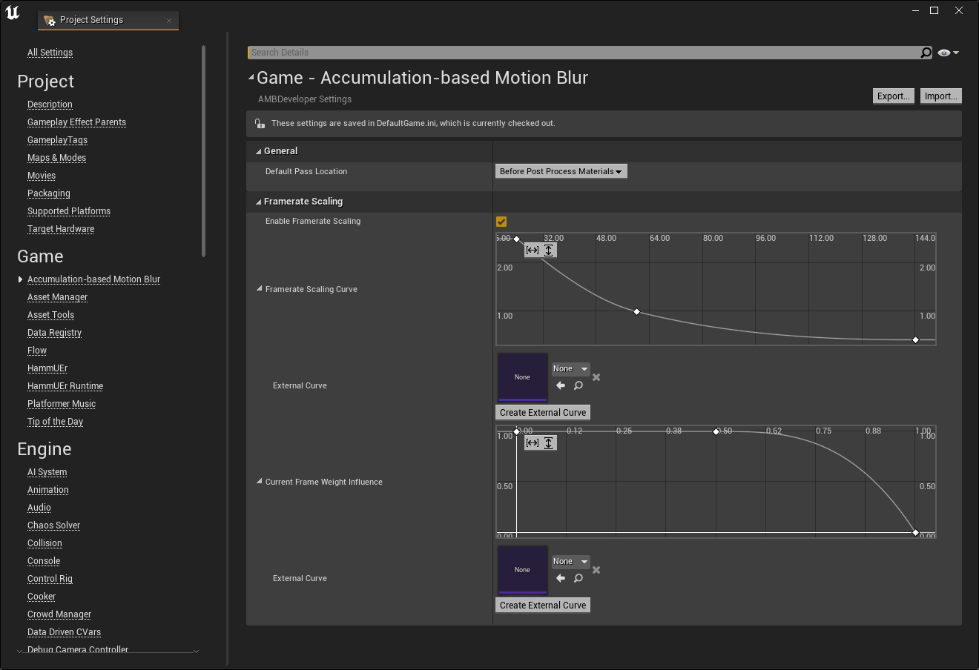Image resolution: width=979 pixels, height=670 pixels.
Task: Open Movies settings page
Action: pos(42,176)
